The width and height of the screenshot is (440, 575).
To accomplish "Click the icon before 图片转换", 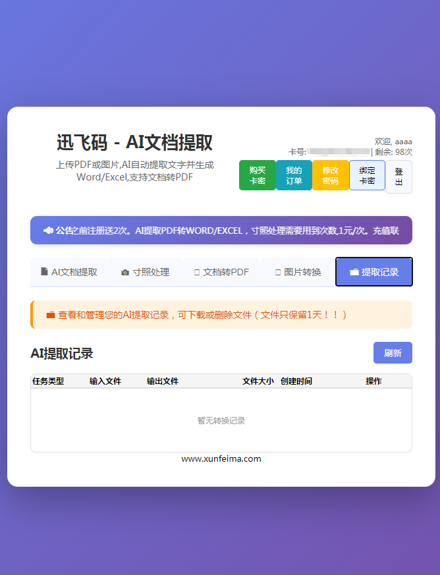I will tap(278, 273).
